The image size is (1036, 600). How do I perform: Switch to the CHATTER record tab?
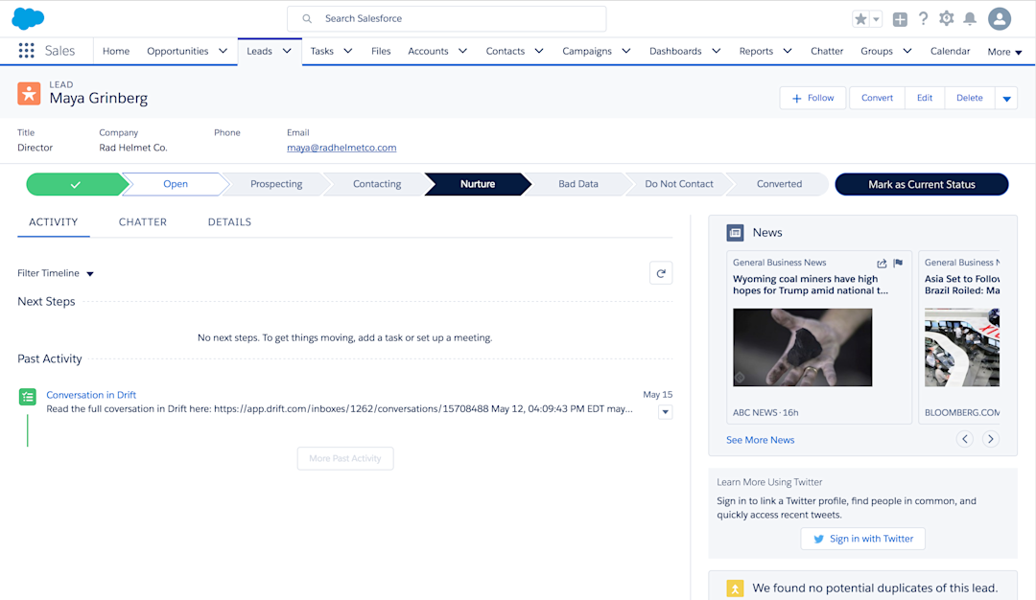click(x=143, y=222)
